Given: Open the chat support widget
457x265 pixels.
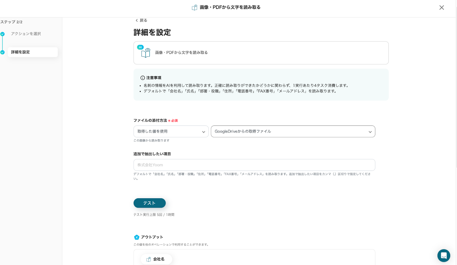Looking at the screenshot, I should point(444,255).
